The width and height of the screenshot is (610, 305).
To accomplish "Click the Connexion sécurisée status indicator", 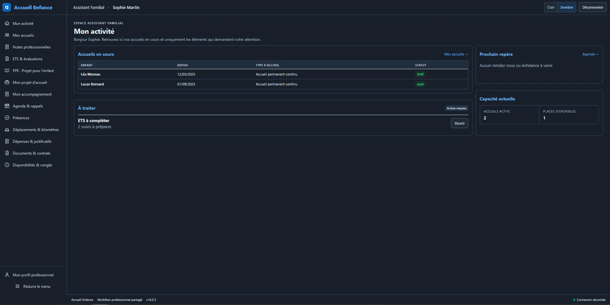I will [589, 300].
